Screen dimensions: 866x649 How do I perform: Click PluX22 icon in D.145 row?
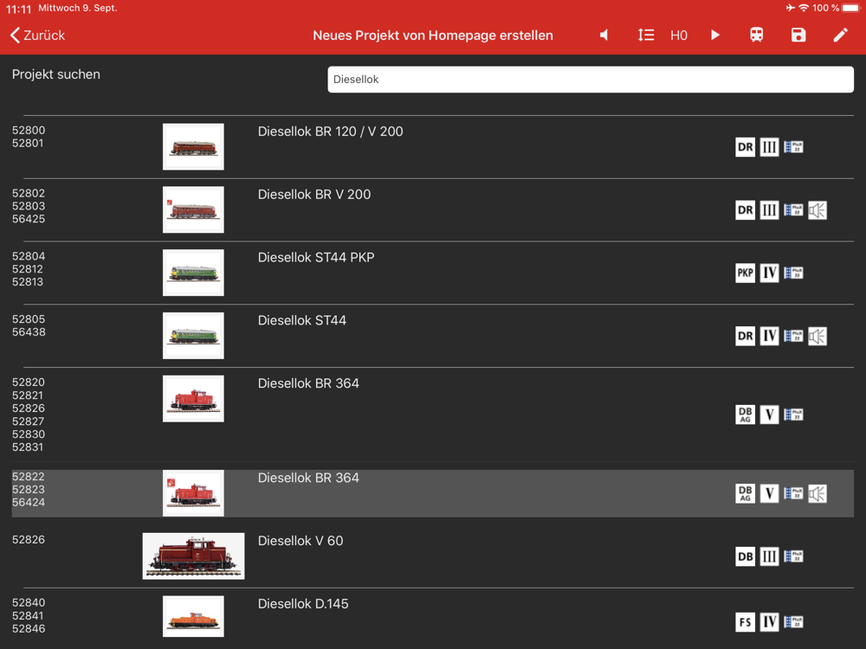(793, 622)
